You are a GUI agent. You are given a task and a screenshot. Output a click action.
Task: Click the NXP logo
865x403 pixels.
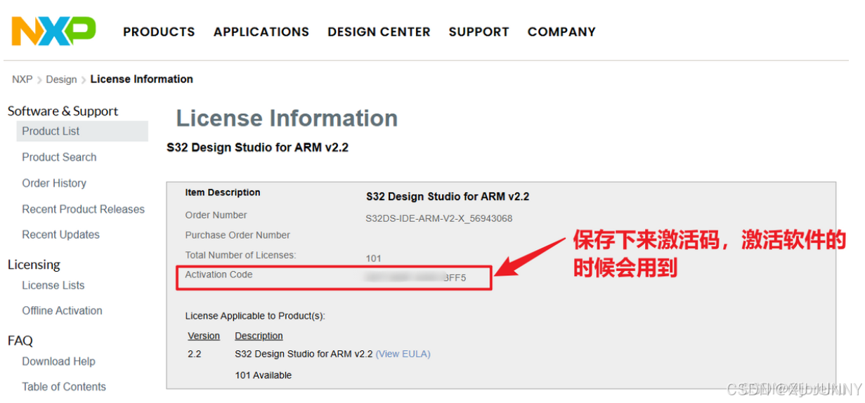click(53, 32)
